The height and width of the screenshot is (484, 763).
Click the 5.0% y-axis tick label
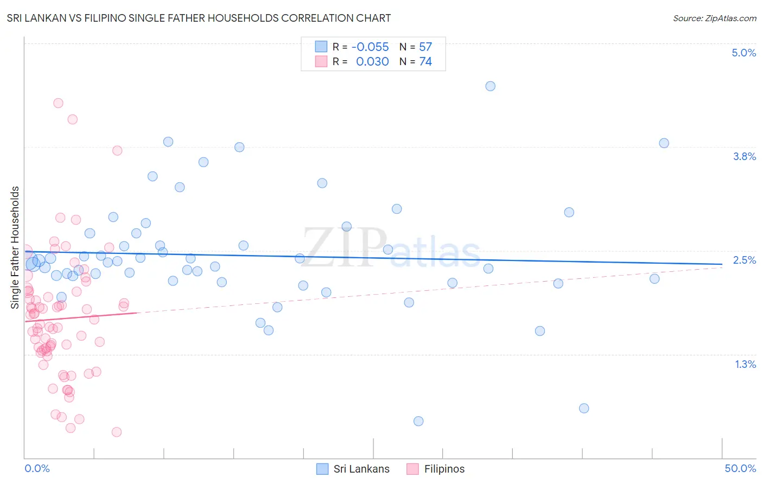click(x=743, y=53)
